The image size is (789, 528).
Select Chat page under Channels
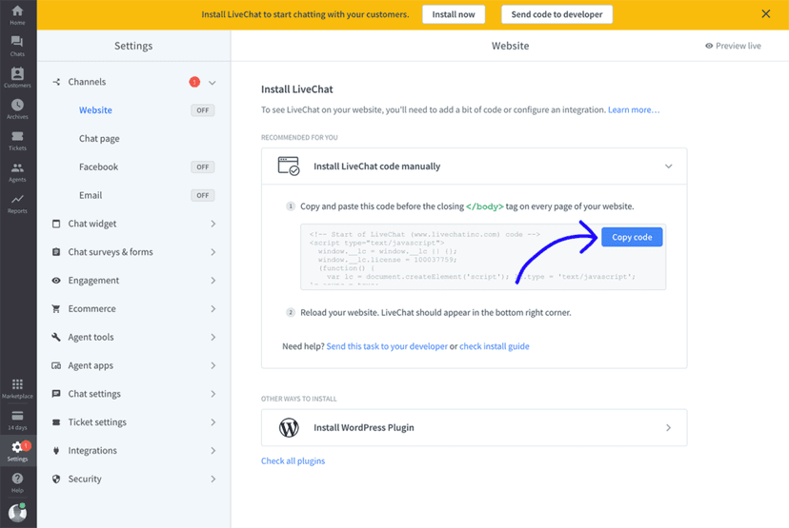99,139
